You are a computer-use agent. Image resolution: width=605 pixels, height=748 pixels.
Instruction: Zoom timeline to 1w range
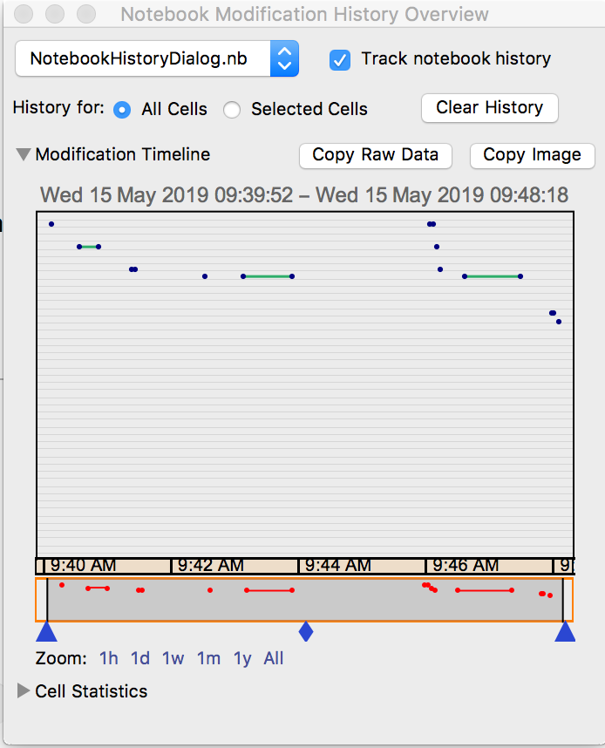(x=173, y=658)
